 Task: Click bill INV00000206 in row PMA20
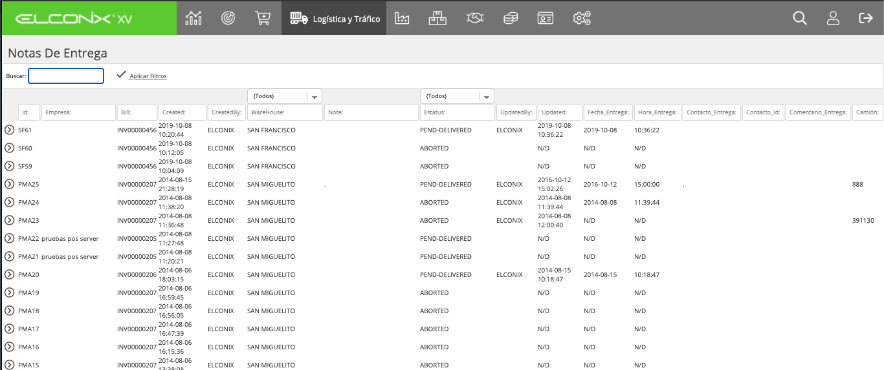[137, 274]
